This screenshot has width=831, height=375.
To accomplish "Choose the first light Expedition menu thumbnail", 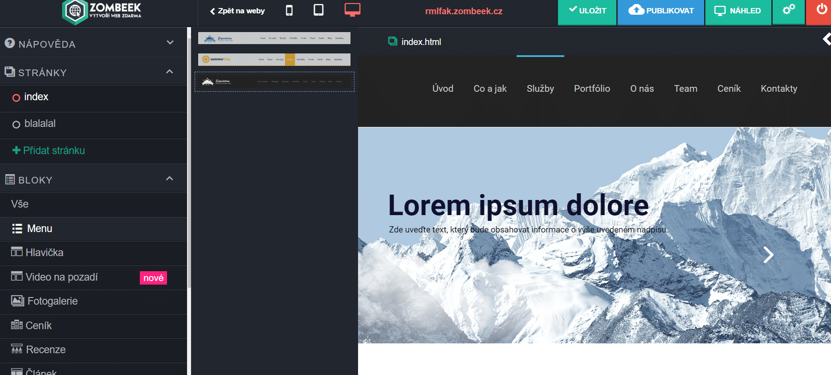I will [x=274, y=38].
